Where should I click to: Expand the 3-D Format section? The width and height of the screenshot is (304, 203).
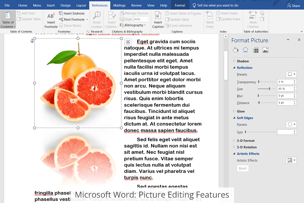245,141
